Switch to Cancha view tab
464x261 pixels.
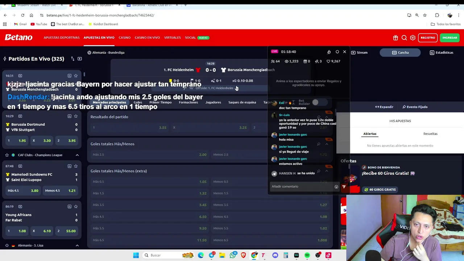400,53
